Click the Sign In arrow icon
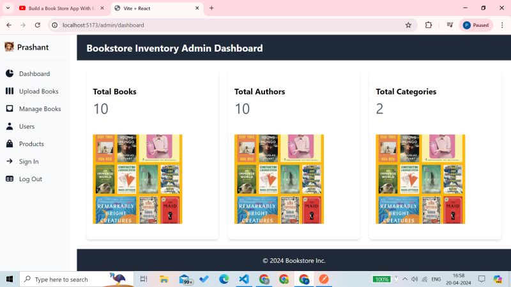511x287 pixels. coord(10,161)
